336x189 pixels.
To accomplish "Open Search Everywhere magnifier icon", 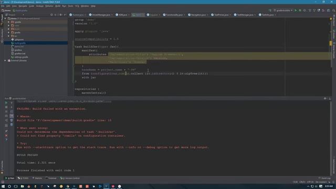I will pos(334,10).
